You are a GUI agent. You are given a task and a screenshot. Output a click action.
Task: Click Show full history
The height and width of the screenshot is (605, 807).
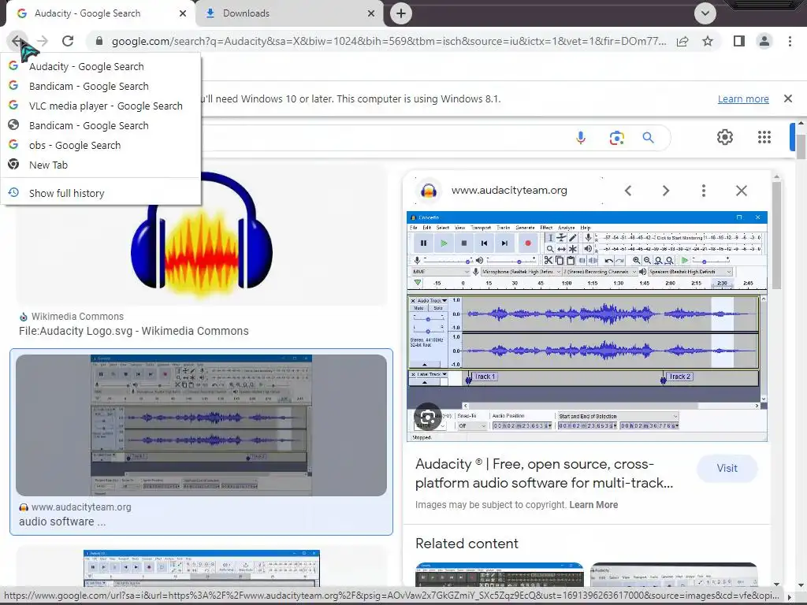[100, 194]
